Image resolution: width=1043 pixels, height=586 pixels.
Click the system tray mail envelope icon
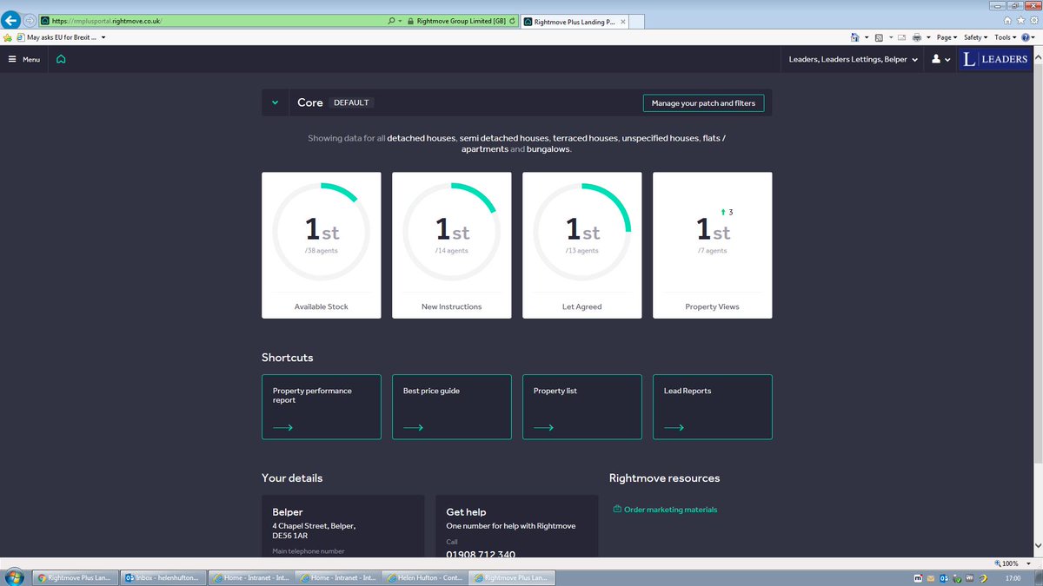[932, 577]
